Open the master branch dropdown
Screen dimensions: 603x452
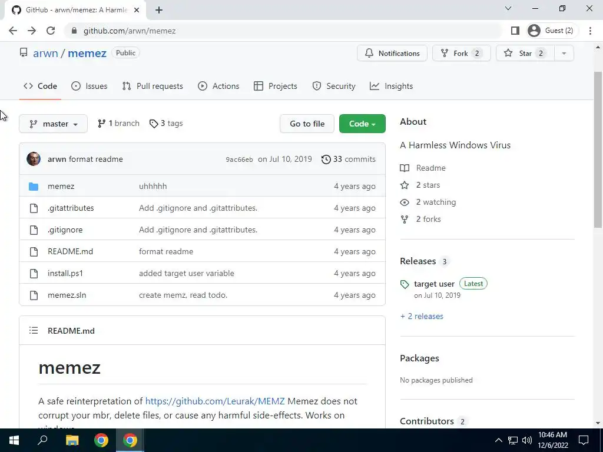[x=53, y=124]
